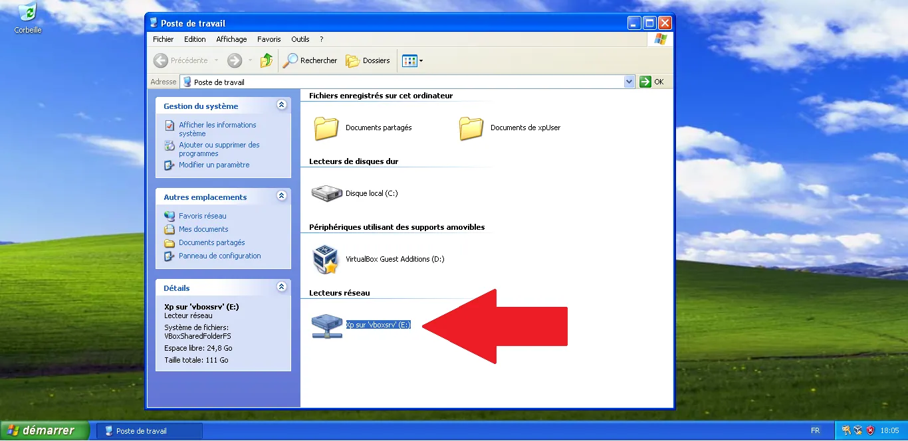Click the green OK go button

click(644, 81)
